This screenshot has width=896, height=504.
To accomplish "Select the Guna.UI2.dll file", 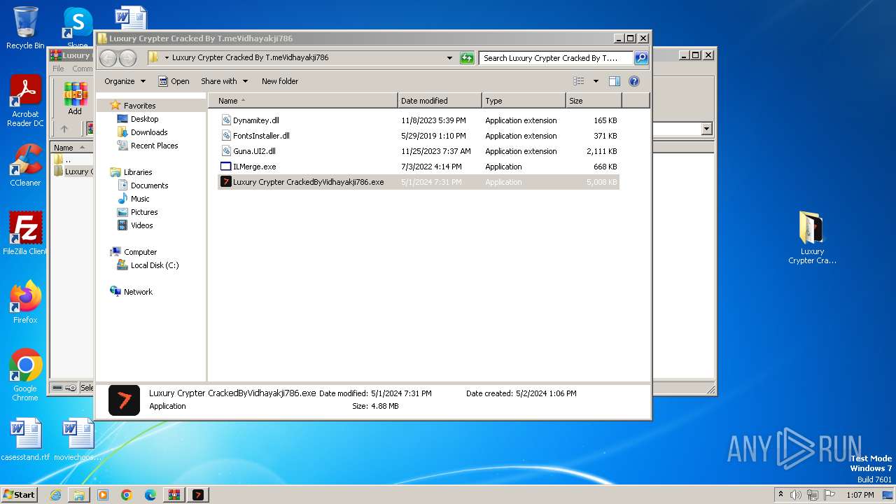I will 419,151.
